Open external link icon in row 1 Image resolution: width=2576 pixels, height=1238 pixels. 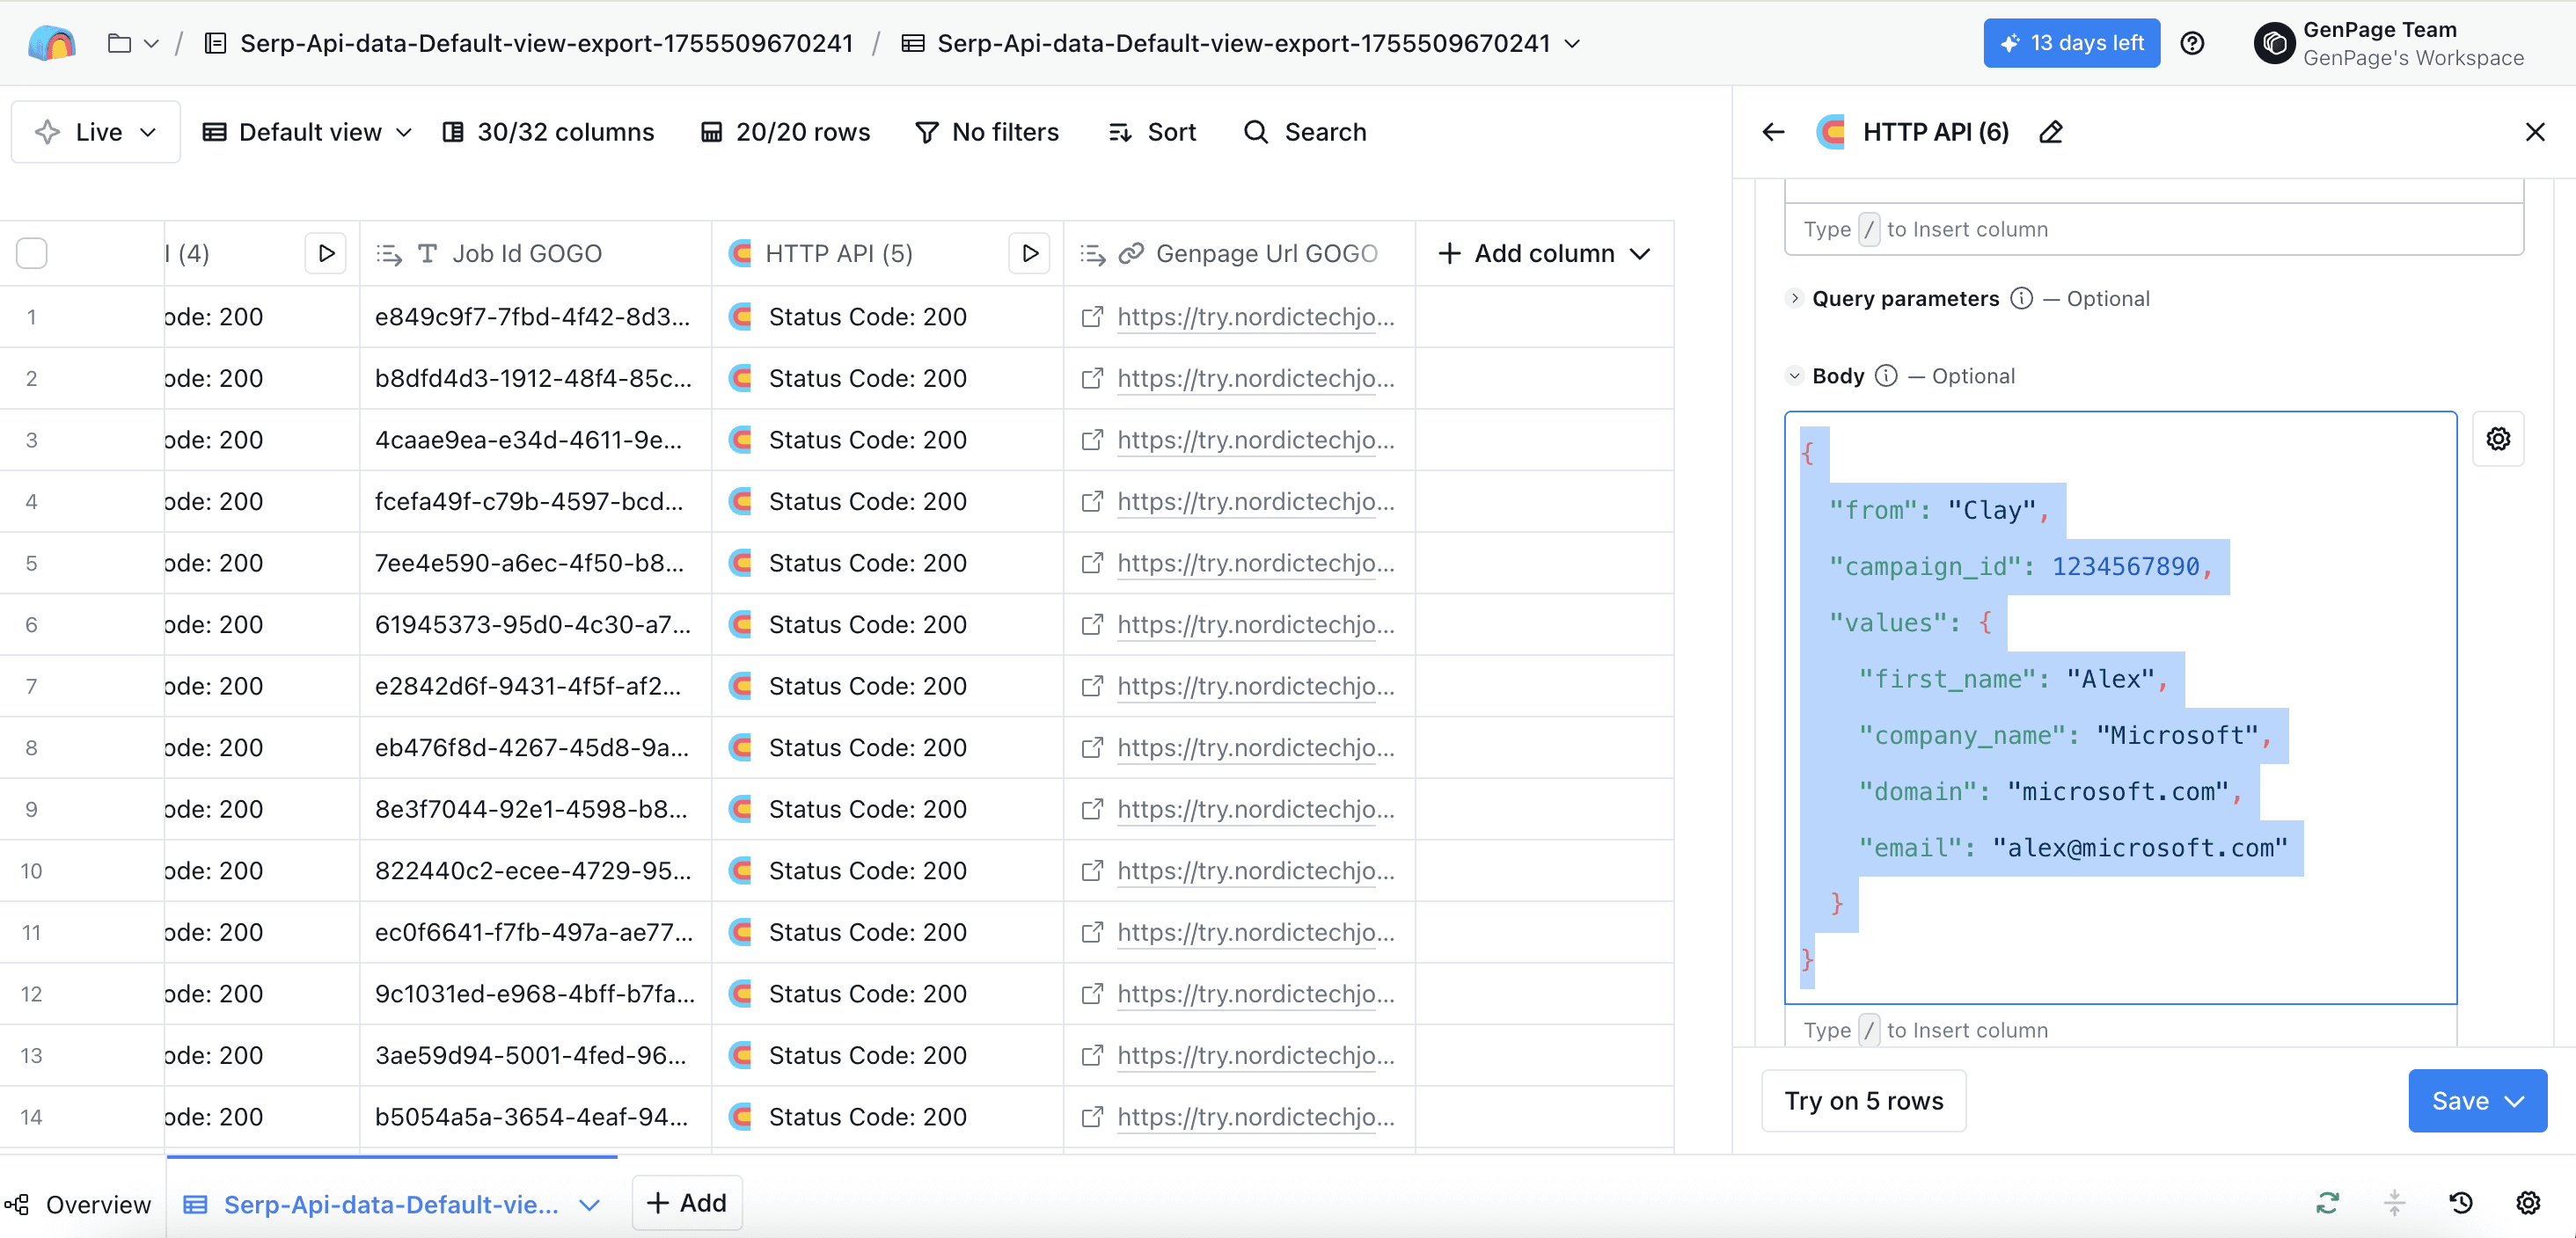tap(1092, 317)
